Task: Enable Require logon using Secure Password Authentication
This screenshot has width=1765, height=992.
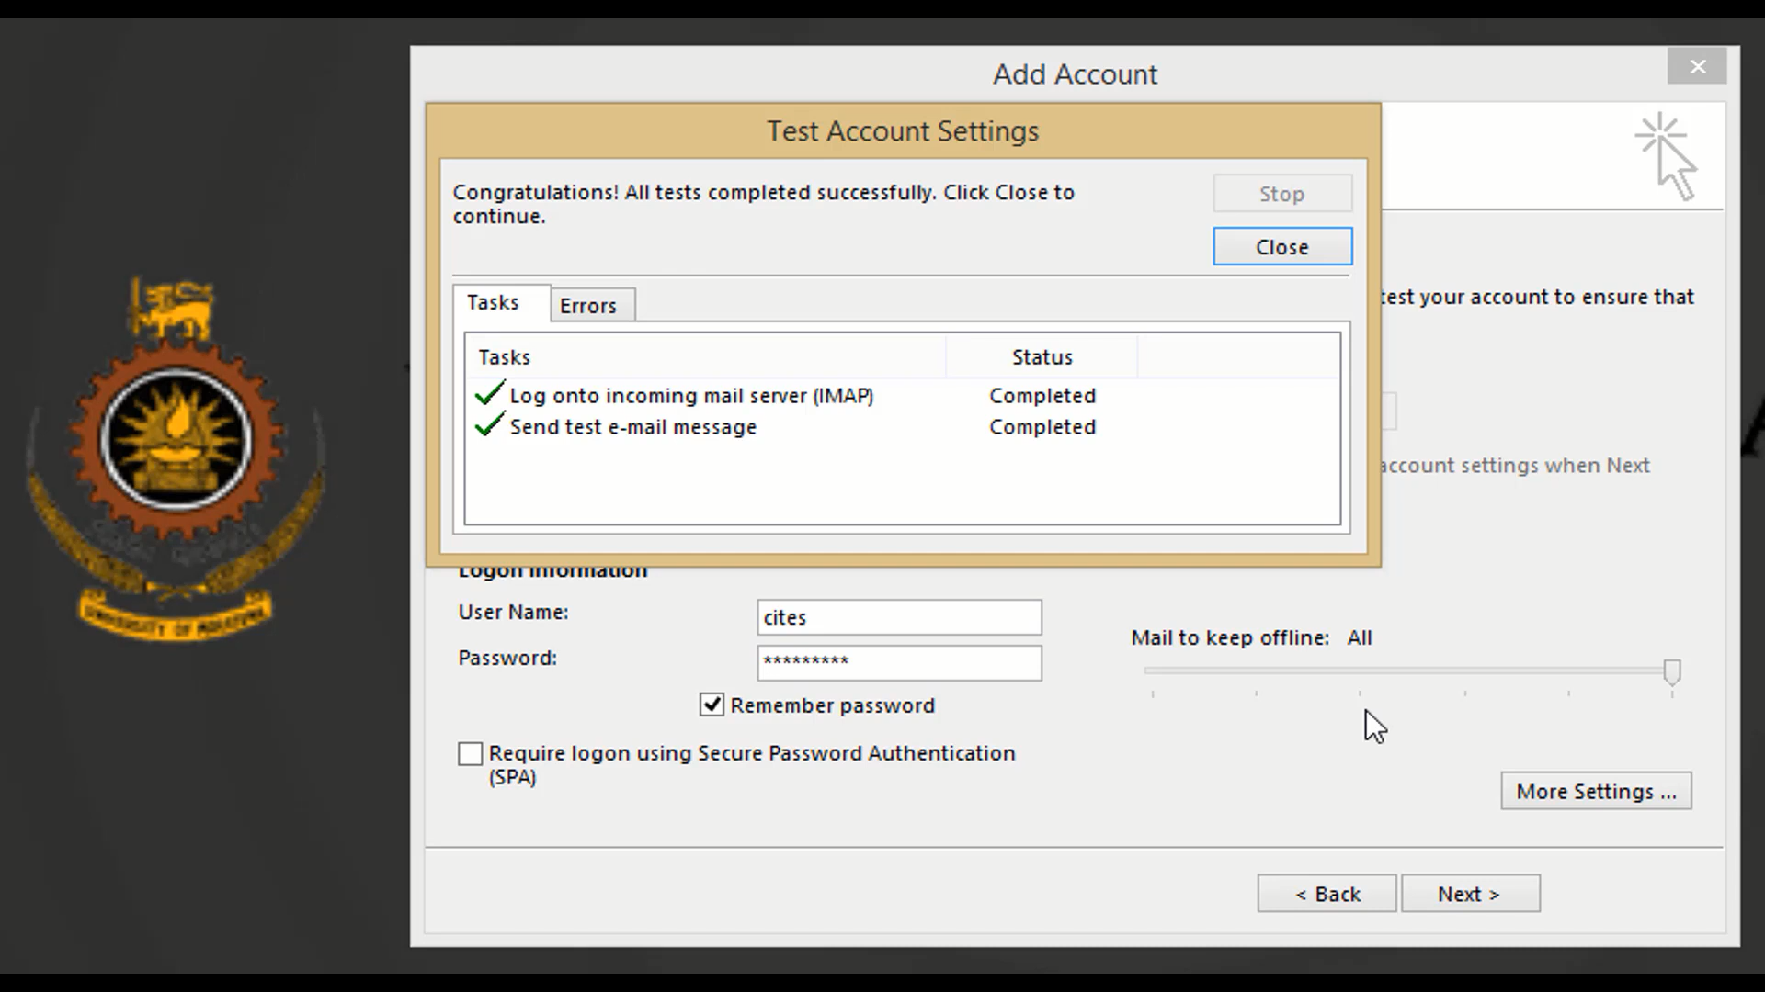Action: (470, 754)
